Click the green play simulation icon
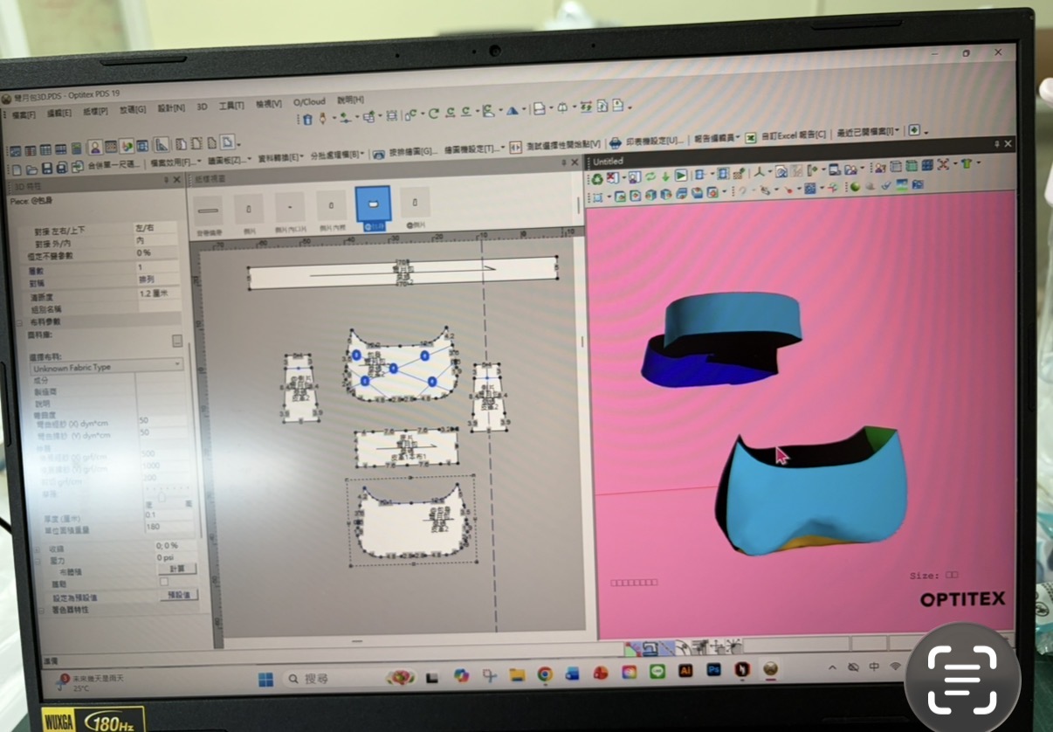Viewport: 1053px width, 732px height. [680, 176]
